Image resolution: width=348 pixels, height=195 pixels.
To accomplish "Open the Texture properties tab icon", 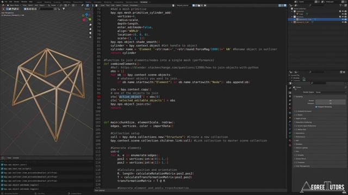I will (x=290, y=145).
